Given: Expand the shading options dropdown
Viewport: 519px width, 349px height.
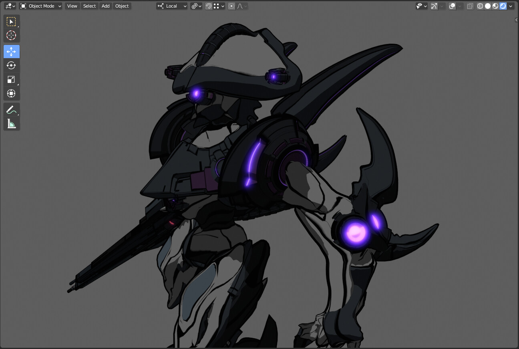Looking at the screenshot, I should (511, 6).
